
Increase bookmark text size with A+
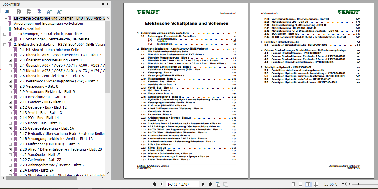[49, 12]
